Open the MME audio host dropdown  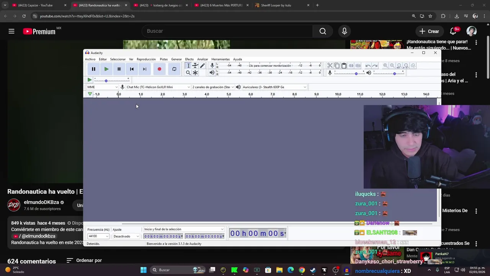pos(102,87)
